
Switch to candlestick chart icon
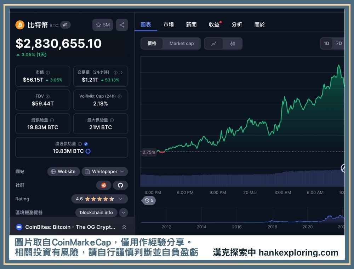[233, 44]
